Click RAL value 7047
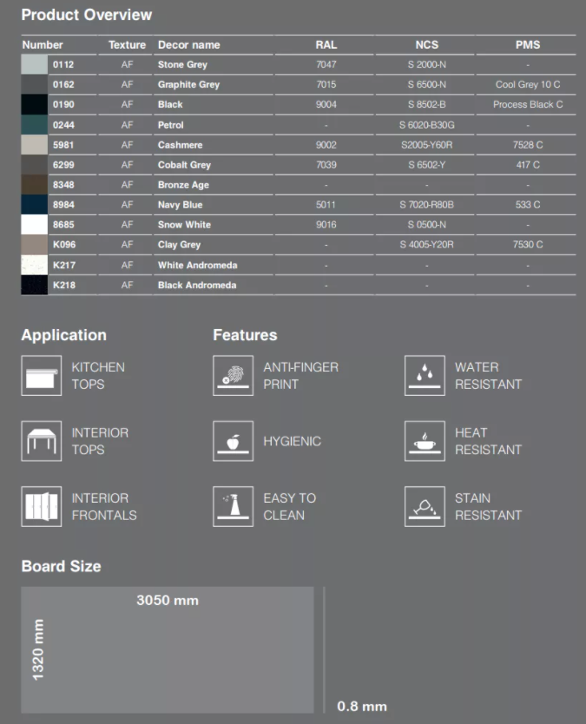The image size is (586, 724). 326,64
